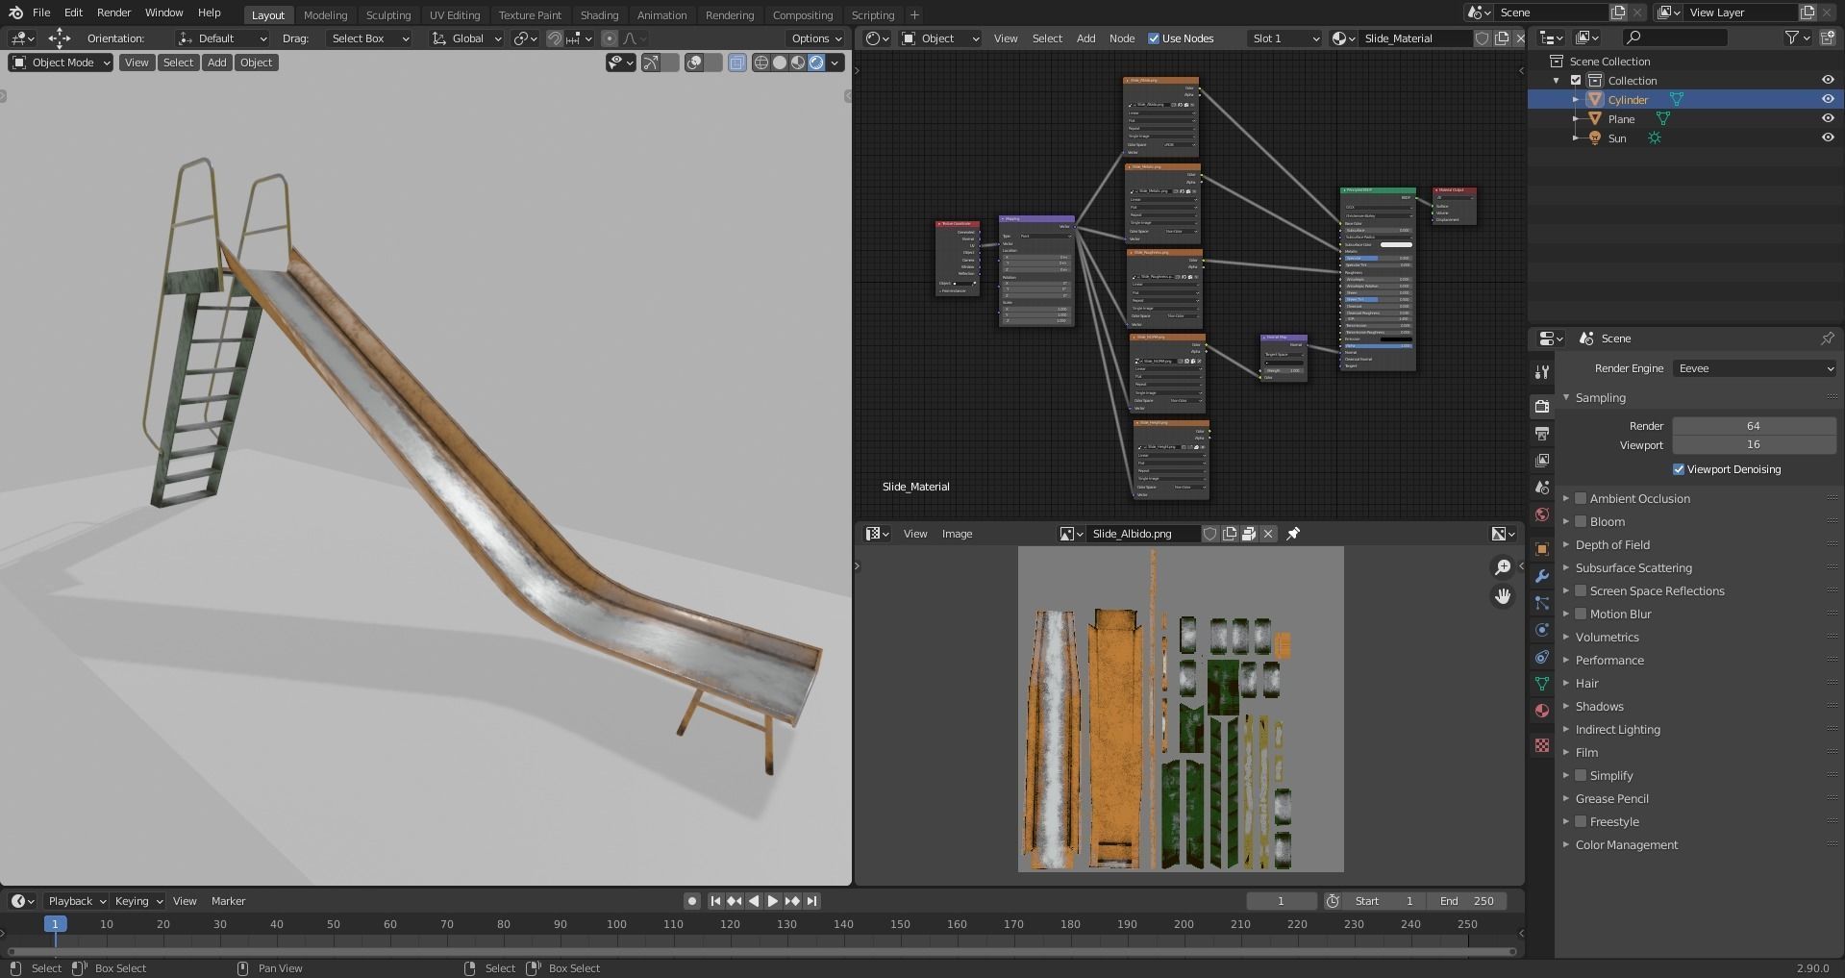Open the Shading workspace tab
The width and height of the screenshot is (1845, 978).
tap(599, 14)
